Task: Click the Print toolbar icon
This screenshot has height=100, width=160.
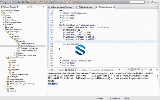Action: pos(11,2)
